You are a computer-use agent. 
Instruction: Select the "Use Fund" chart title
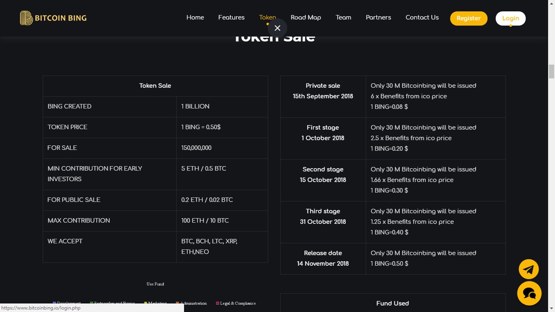(x=155, y=284)
